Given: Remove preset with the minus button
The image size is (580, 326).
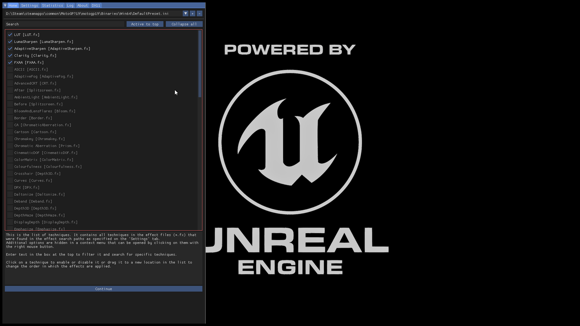Looking at the screenshot, I should tap(199, 14).
